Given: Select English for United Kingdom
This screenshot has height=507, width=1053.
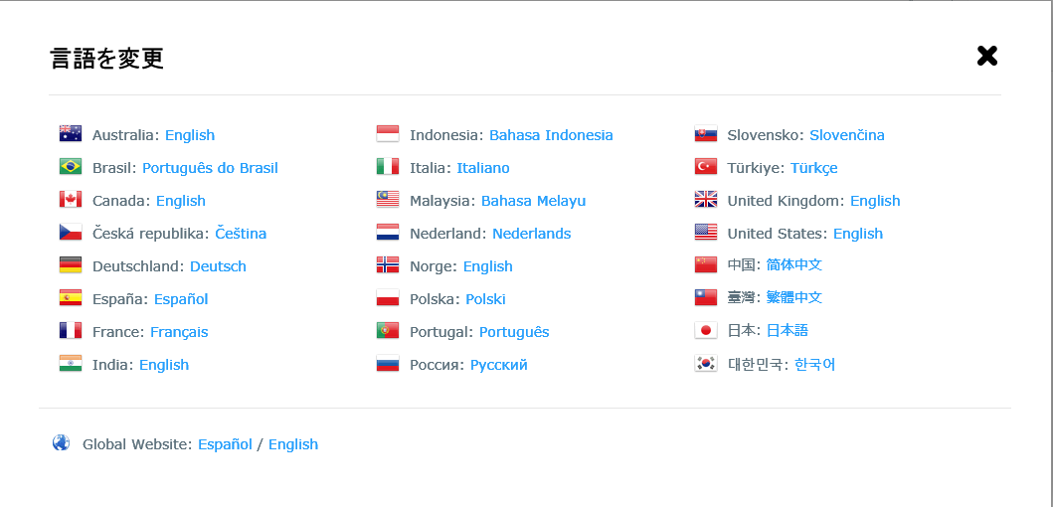Looking at the screenshot, I should [875, 201].
